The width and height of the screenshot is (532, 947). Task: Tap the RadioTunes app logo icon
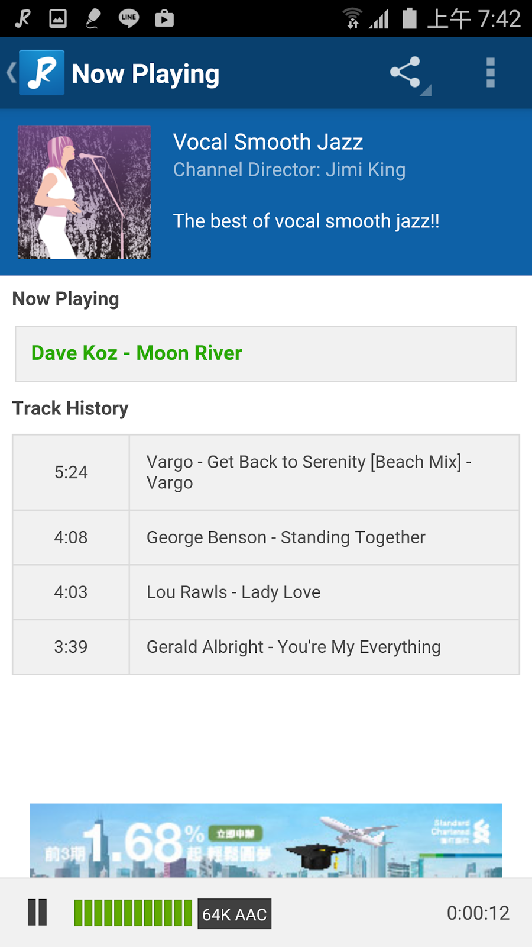[41, 73]
